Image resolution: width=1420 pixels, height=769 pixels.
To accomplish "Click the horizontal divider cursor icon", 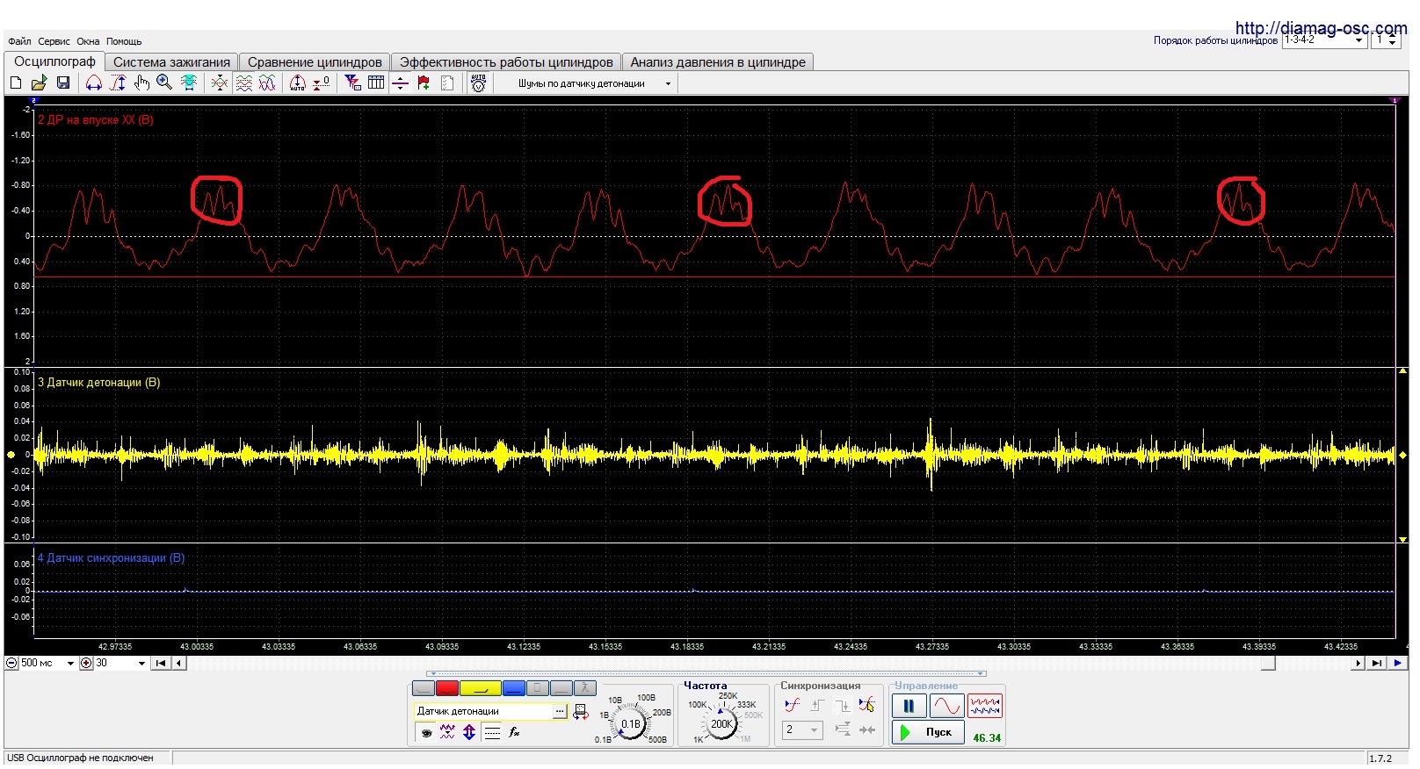I will (x=400, y=83).
